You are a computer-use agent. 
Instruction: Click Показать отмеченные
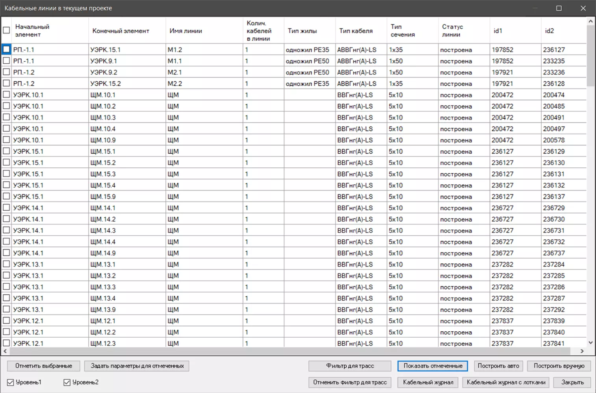coord(433,366)
